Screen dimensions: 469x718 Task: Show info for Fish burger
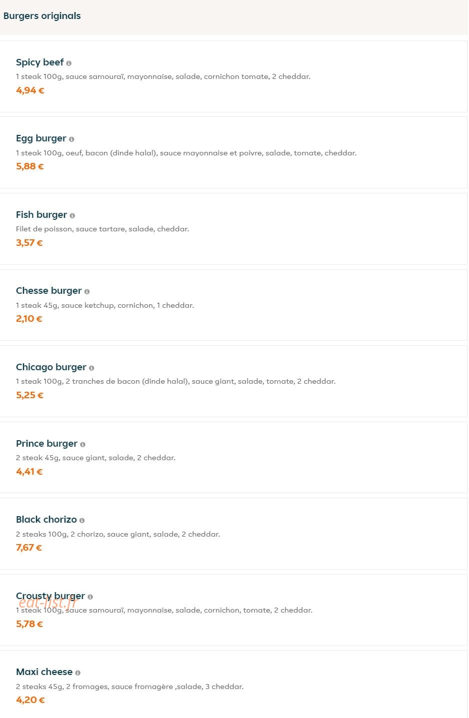coord(72,216)
